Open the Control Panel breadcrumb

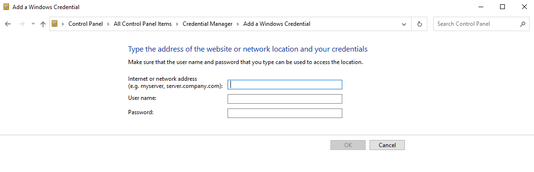(x=86, y=24)
